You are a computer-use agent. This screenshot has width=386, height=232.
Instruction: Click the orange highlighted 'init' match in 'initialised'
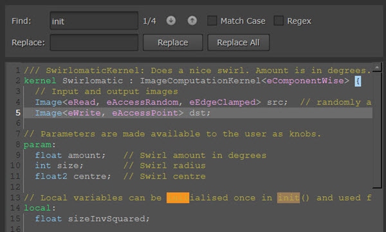point(178,198)
